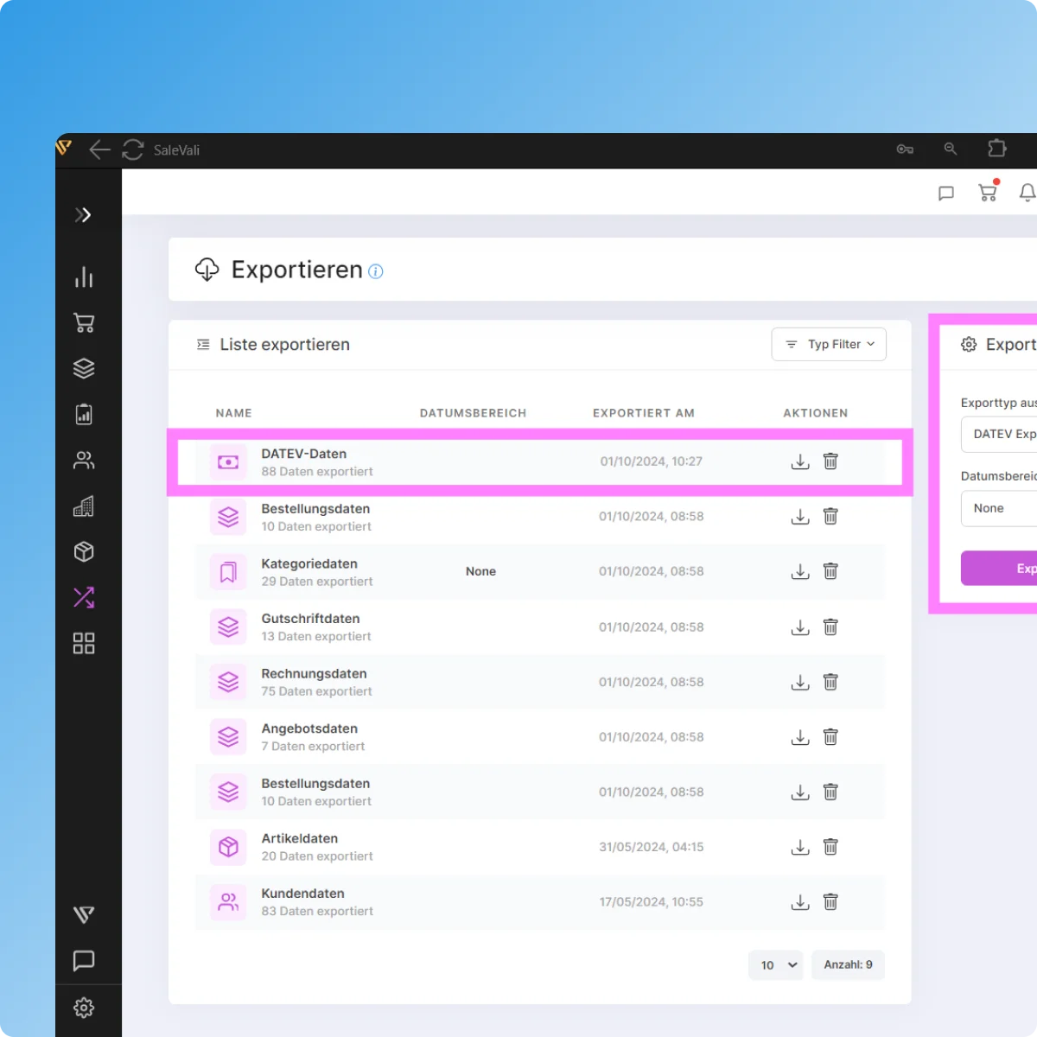Open messages icon in top header

point(946,193)
